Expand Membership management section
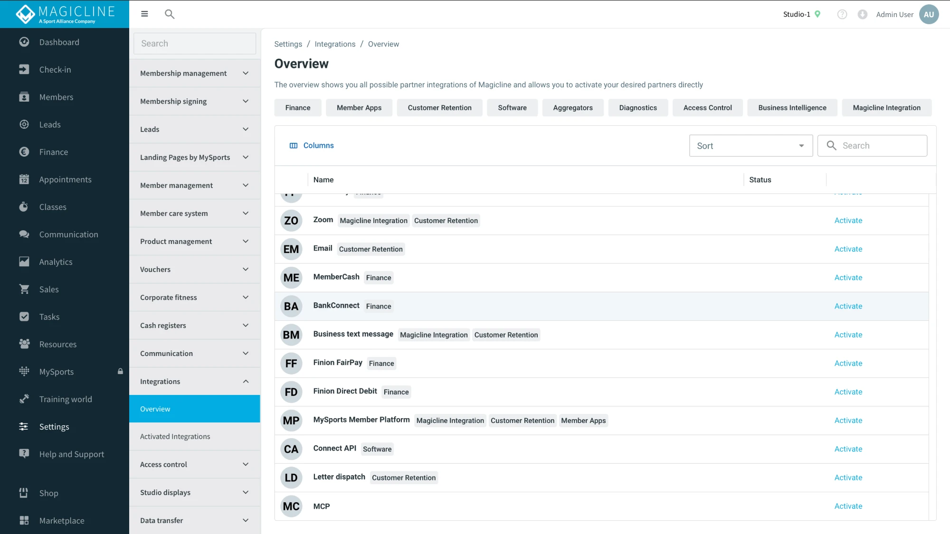Image resolution: width=950 pixels, height=534 pixels. click(x=195, y=73)
